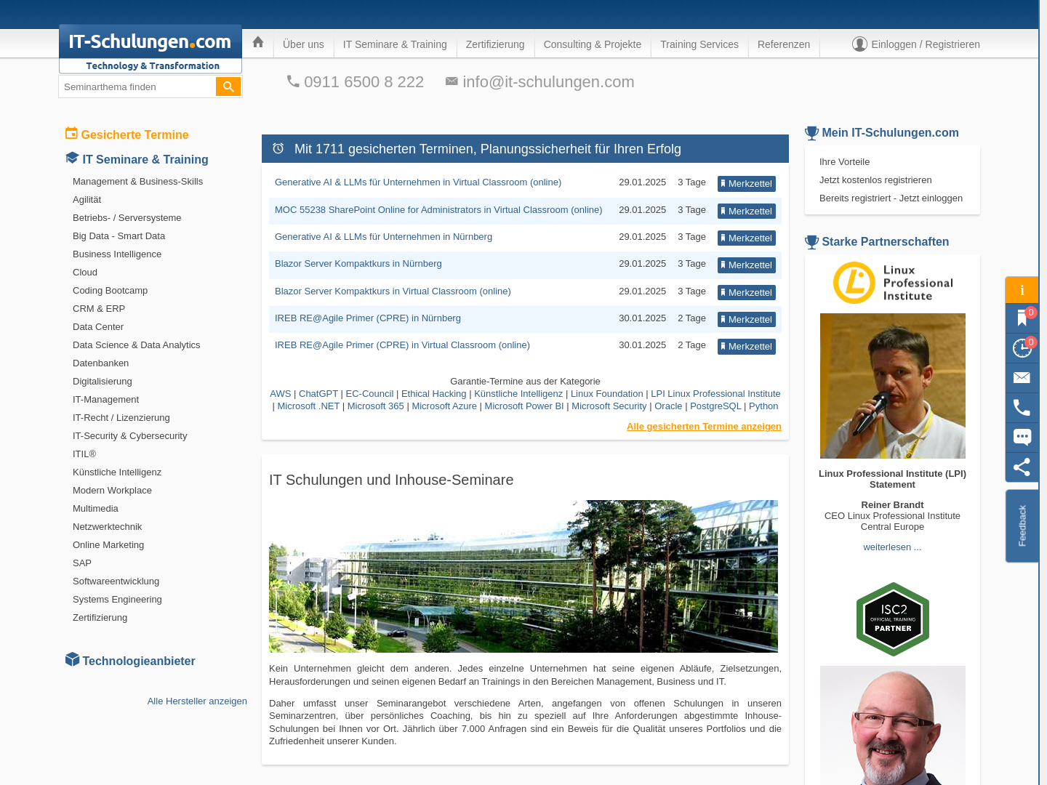The width and height of the screenshot is (1047, 785).
Task: Select Cloud category
Action: pyautogui.click(x=85, y=273)
